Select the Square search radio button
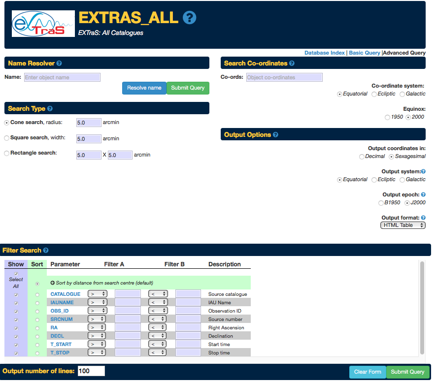 tap(6, 138)
